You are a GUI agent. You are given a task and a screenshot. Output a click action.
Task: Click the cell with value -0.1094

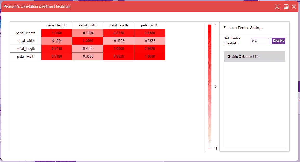87,33
